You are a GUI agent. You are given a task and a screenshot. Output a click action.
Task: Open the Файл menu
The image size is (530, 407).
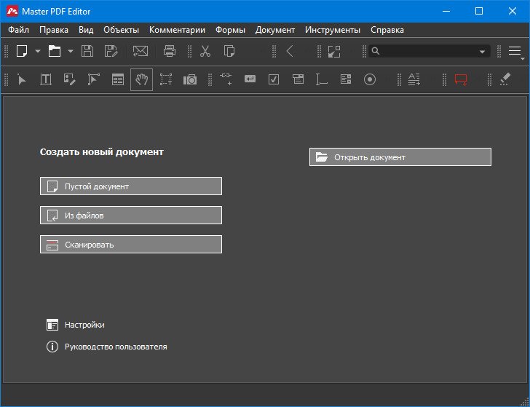tap(19, 30)
